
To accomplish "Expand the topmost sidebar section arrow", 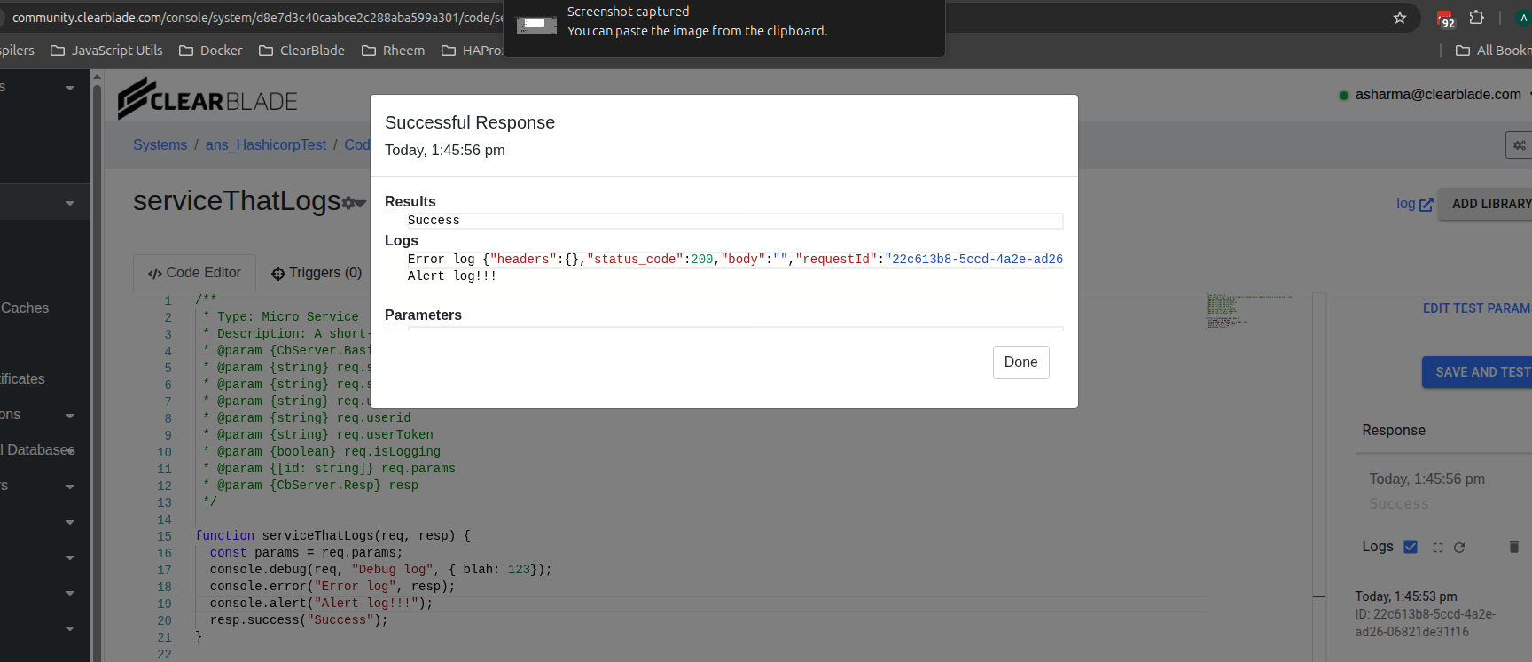I will click(69, 88).
